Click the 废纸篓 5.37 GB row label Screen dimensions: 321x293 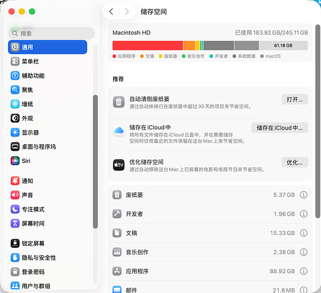(134, 195)
